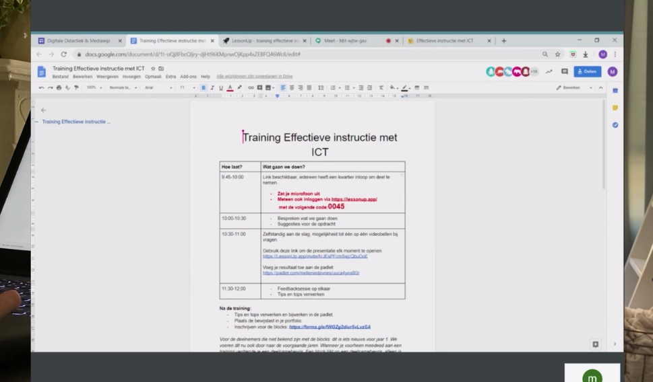653x382 pixels.
Task: Open Bewerken editing mode dropdown
Action: (574, 87)
